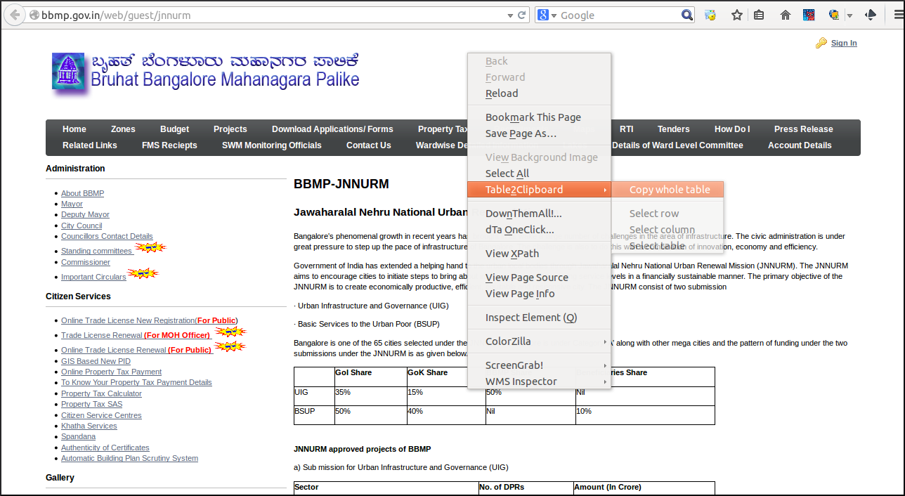Click the image-with-smiley toolbar icon
Screen dimensions: 905x496
[x=710, y=15]
